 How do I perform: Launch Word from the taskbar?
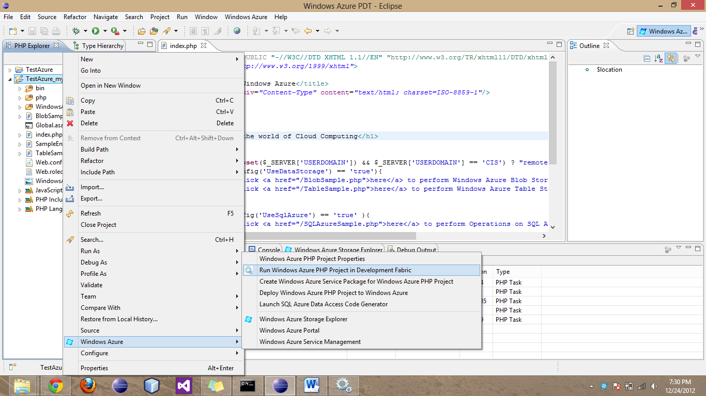(312, 385)
